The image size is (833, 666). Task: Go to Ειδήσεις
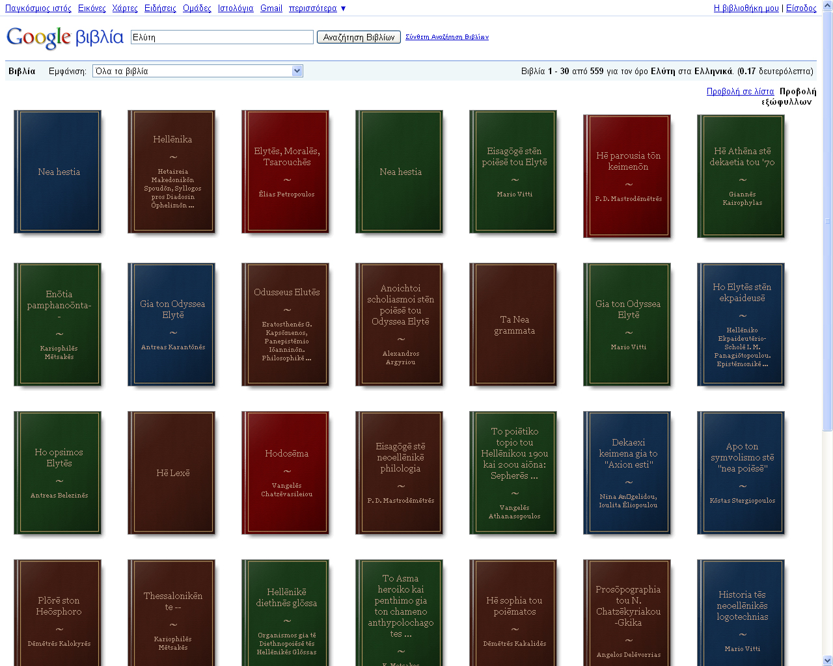(x=159, y=9)
